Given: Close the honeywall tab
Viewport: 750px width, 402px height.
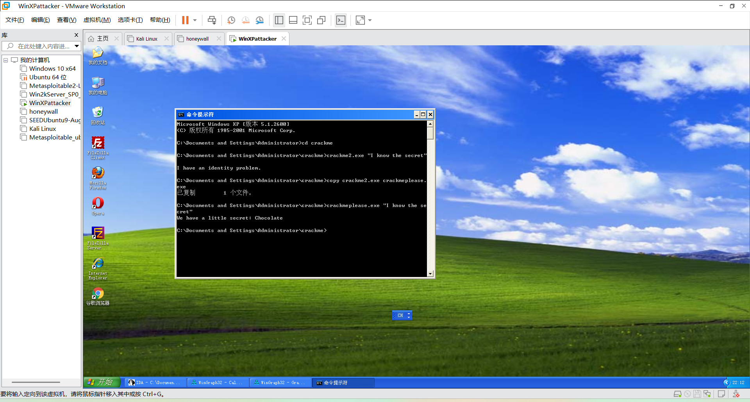Looking at the screenshot, I should click(x=219, y=38).
